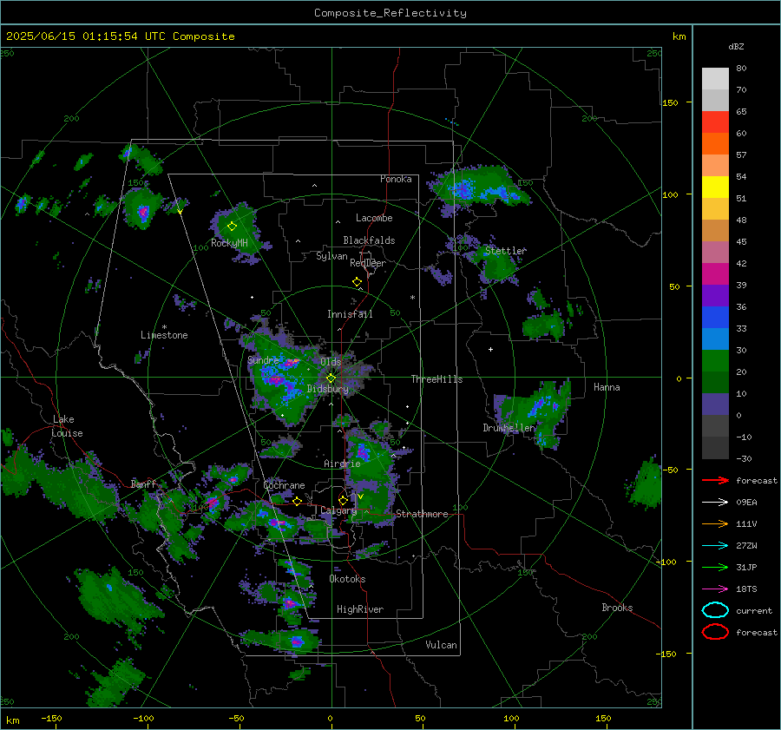Click the -50 tick on right axis
781x730 pixels.
(x=669, y=470)
